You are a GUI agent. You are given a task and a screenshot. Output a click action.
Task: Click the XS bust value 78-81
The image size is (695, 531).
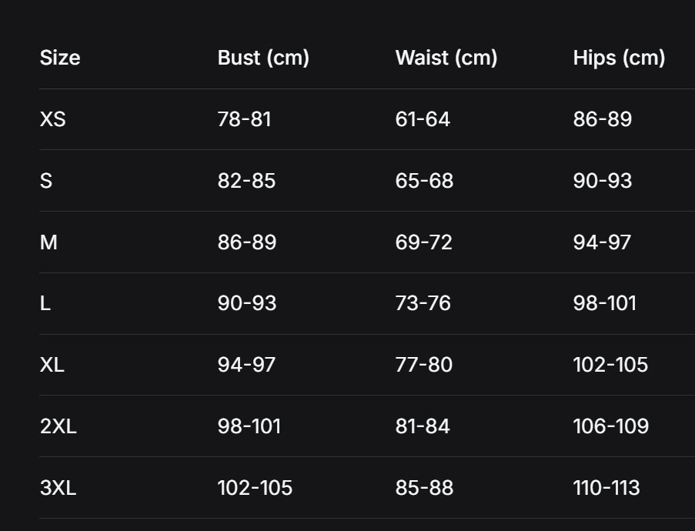click(245, 119)
